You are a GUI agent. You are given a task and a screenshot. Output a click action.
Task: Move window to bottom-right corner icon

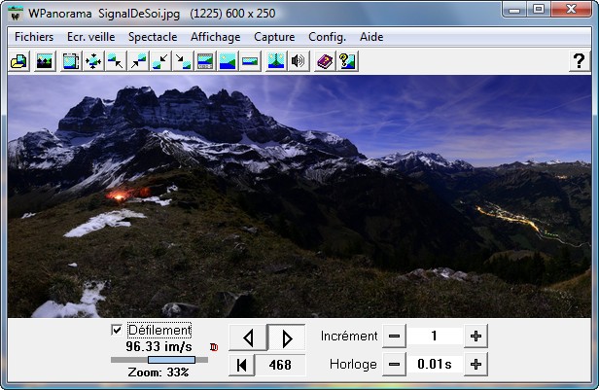(183, 61)
